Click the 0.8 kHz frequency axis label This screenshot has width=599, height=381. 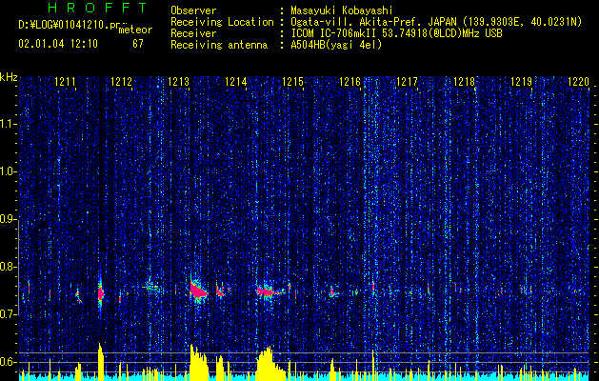coord(9,267)
